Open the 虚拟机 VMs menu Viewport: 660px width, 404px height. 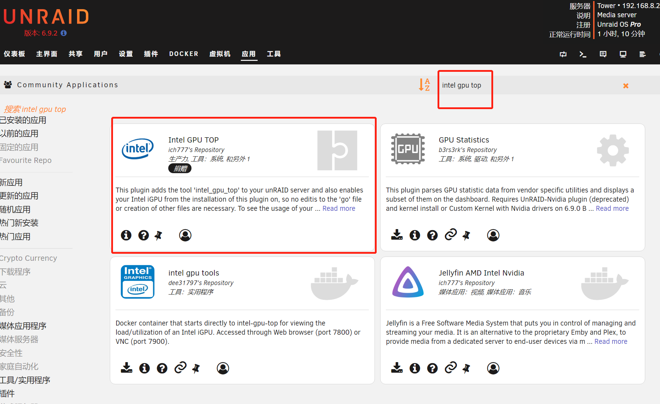pos(220,54)
